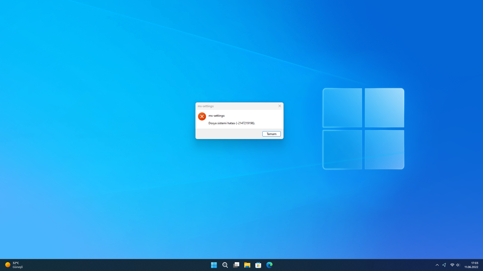Click the ms-settings dialog title bar

tap(236, 106)
